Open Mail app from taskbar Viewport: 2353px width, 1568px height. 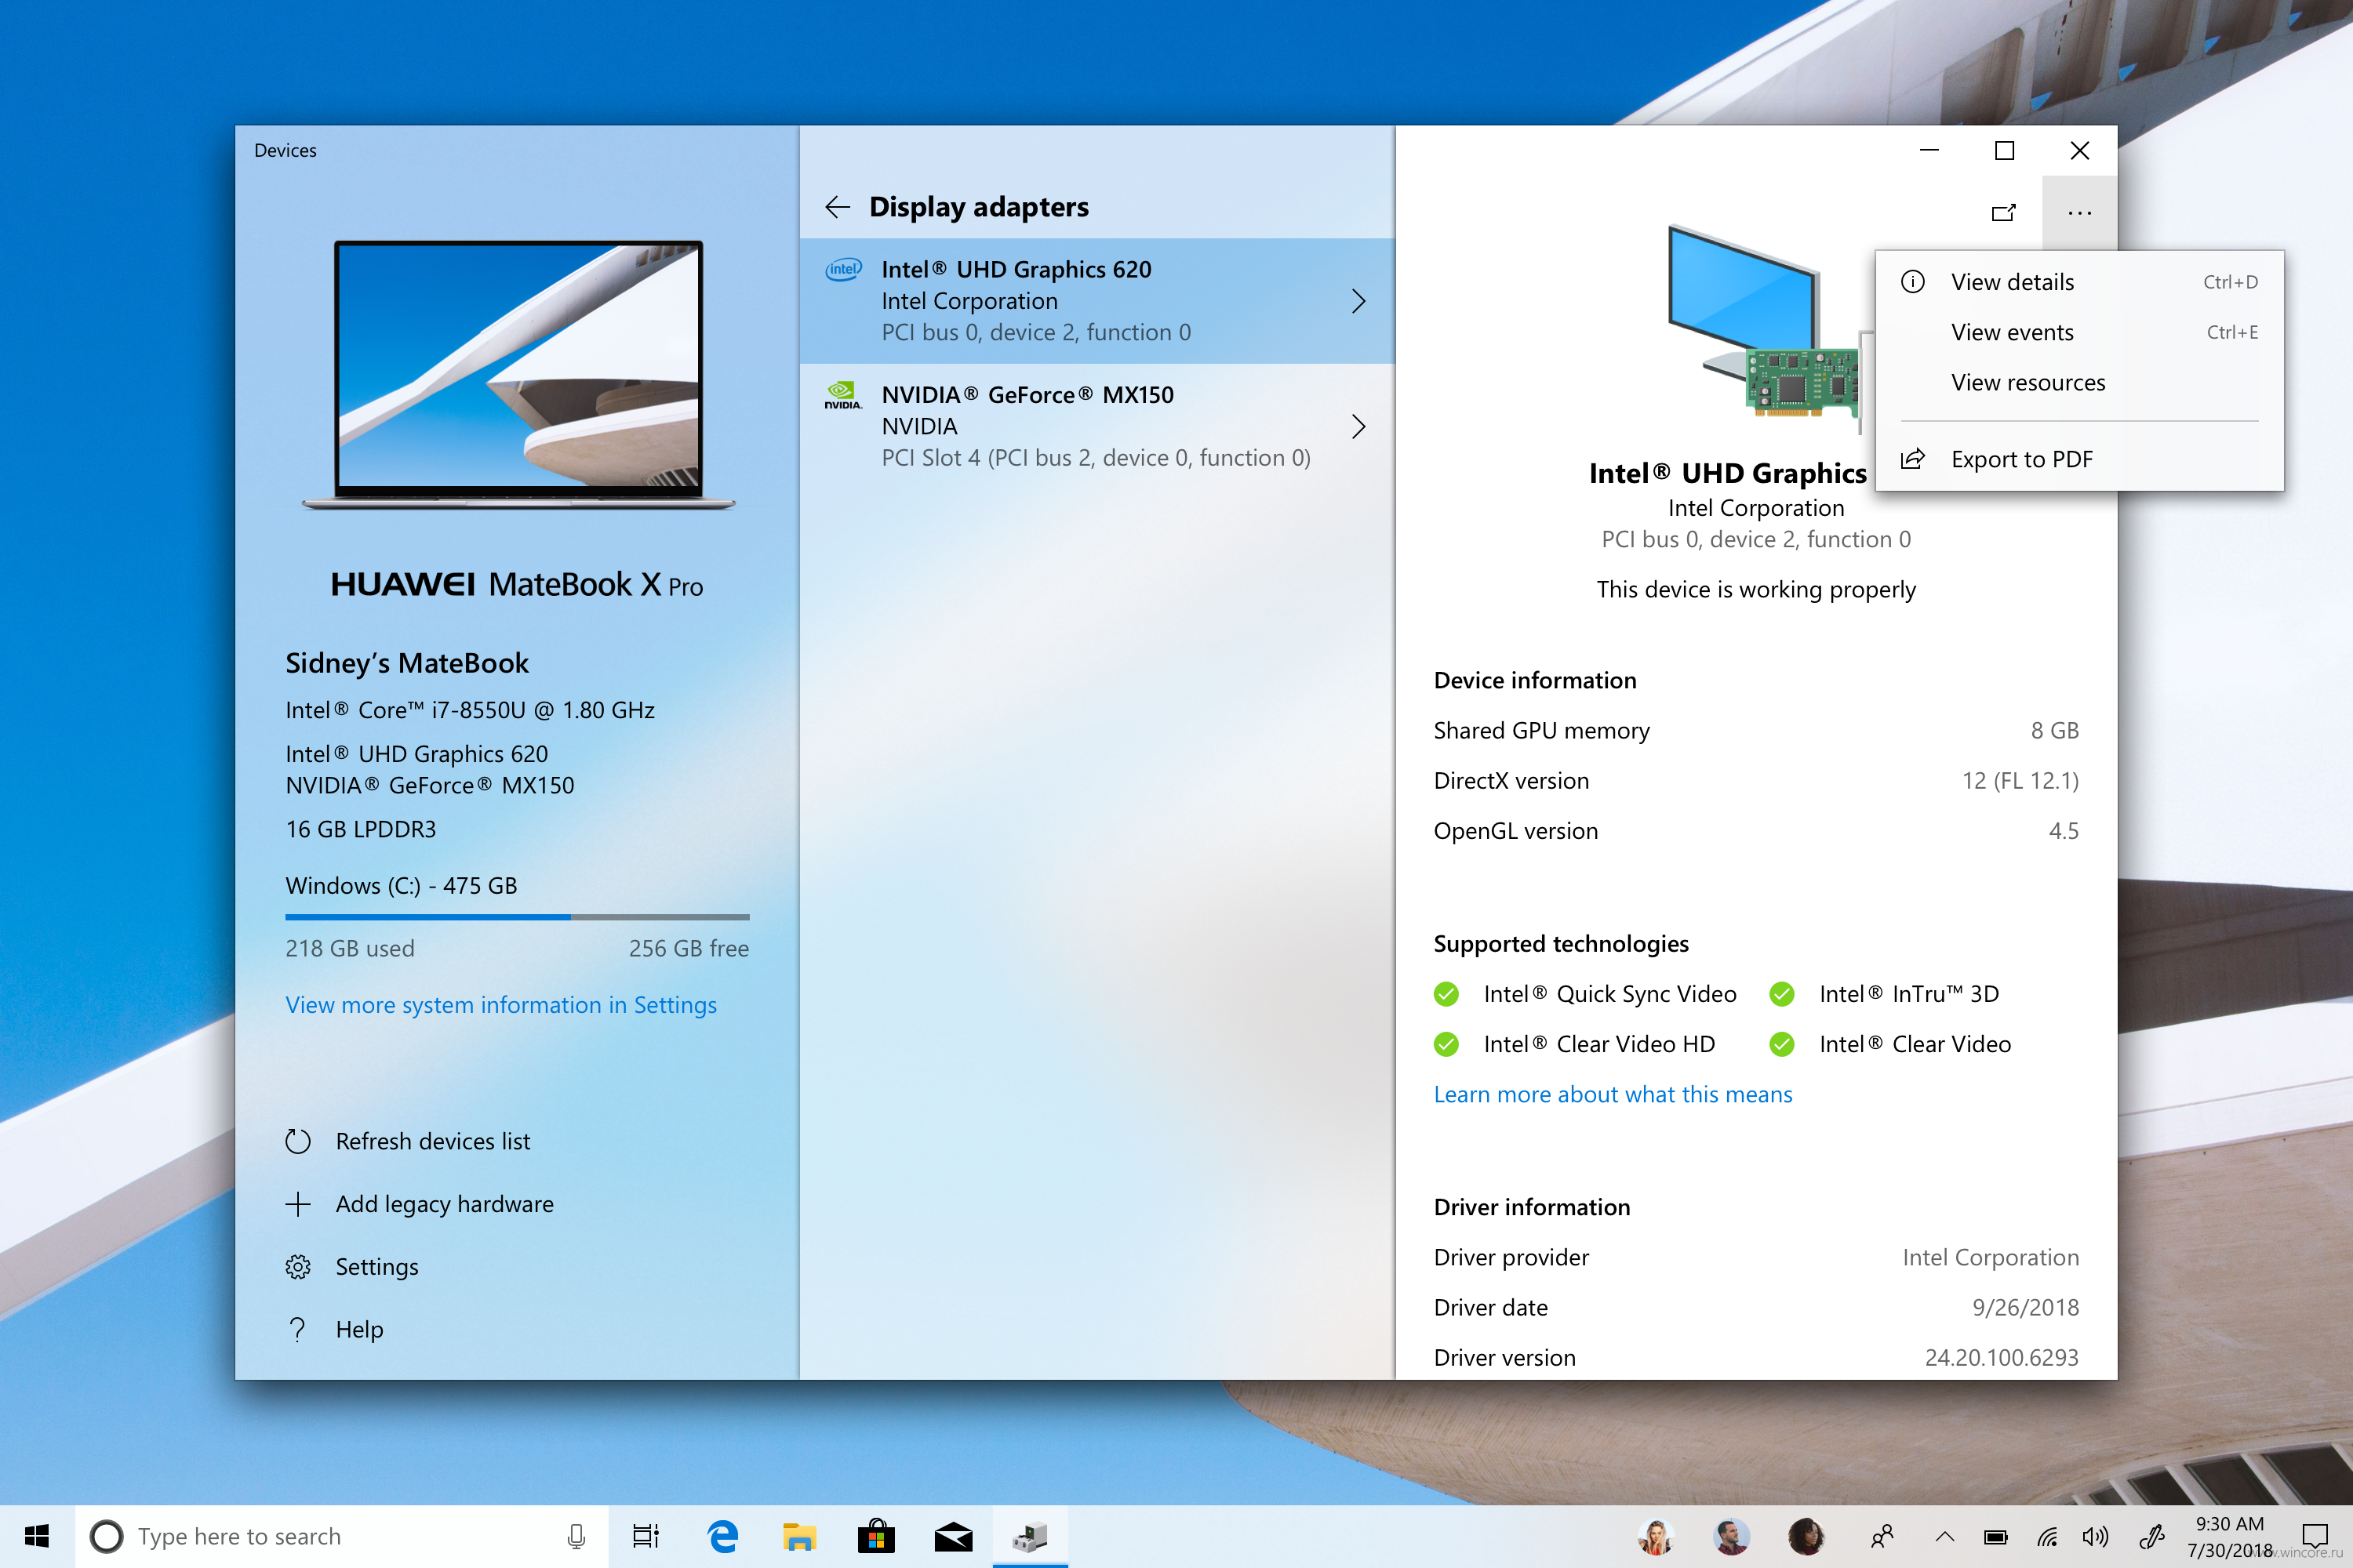tap(954, 1536)
